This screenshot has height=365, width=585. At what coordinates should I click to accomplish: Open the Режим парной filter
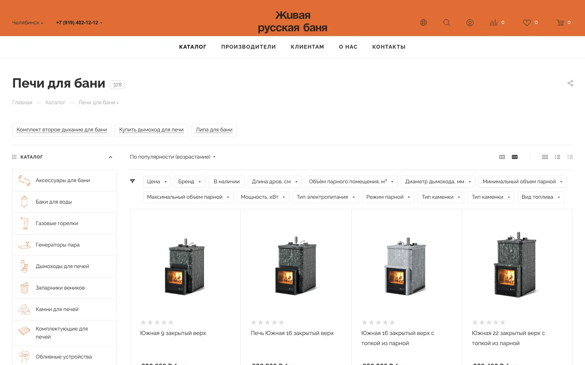[x=388, y=197]
